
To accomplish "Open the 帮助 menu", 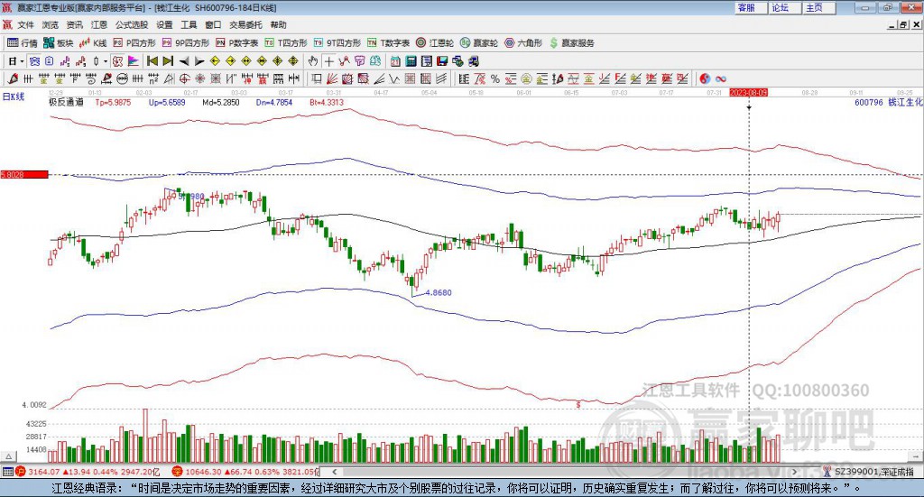I will coord(278,24).
